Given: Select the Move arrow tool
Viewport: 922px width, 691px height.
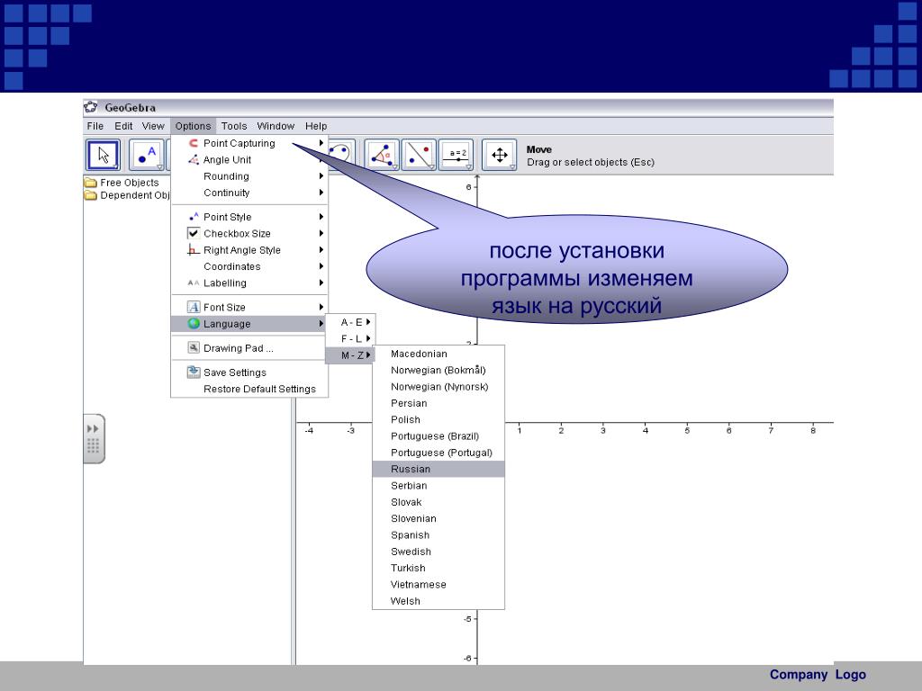Looking at the screenshot, I should click(x=103, y=155).
